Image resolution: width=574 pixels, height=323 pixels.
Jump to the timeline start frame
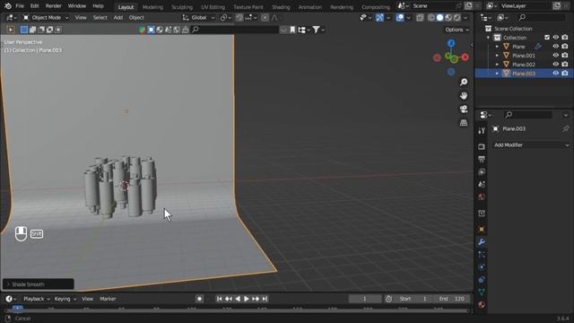(x=219, y=299)
